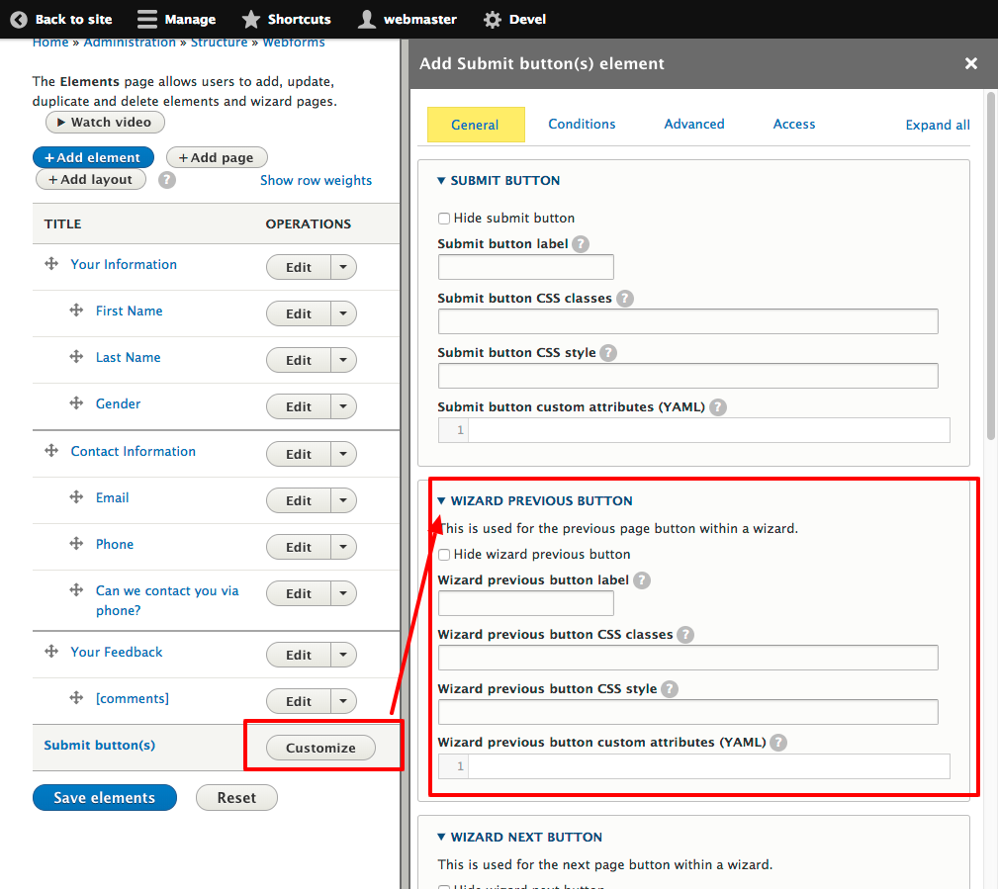Click the dialog's vertical scrollbar
This screenshot has height=889, width=998.
[x=991, y=267]
